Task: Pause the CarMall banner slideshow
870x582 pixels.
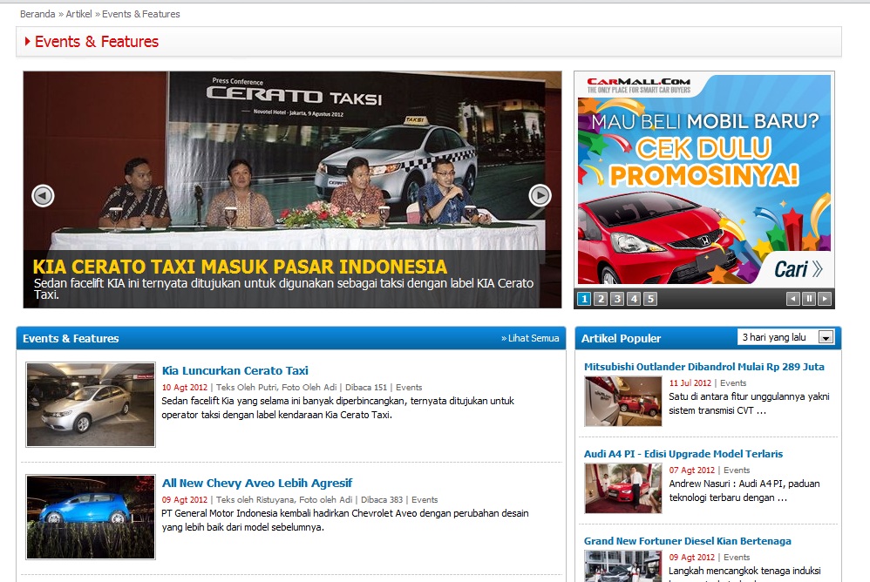Action: [809, 299]
